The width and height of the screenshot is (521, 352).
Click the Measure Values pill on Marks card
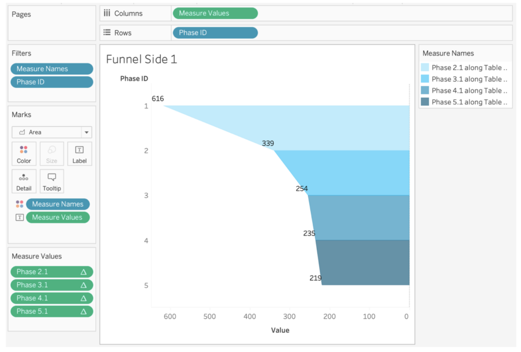pyautogui.click(x=57, y=217)
